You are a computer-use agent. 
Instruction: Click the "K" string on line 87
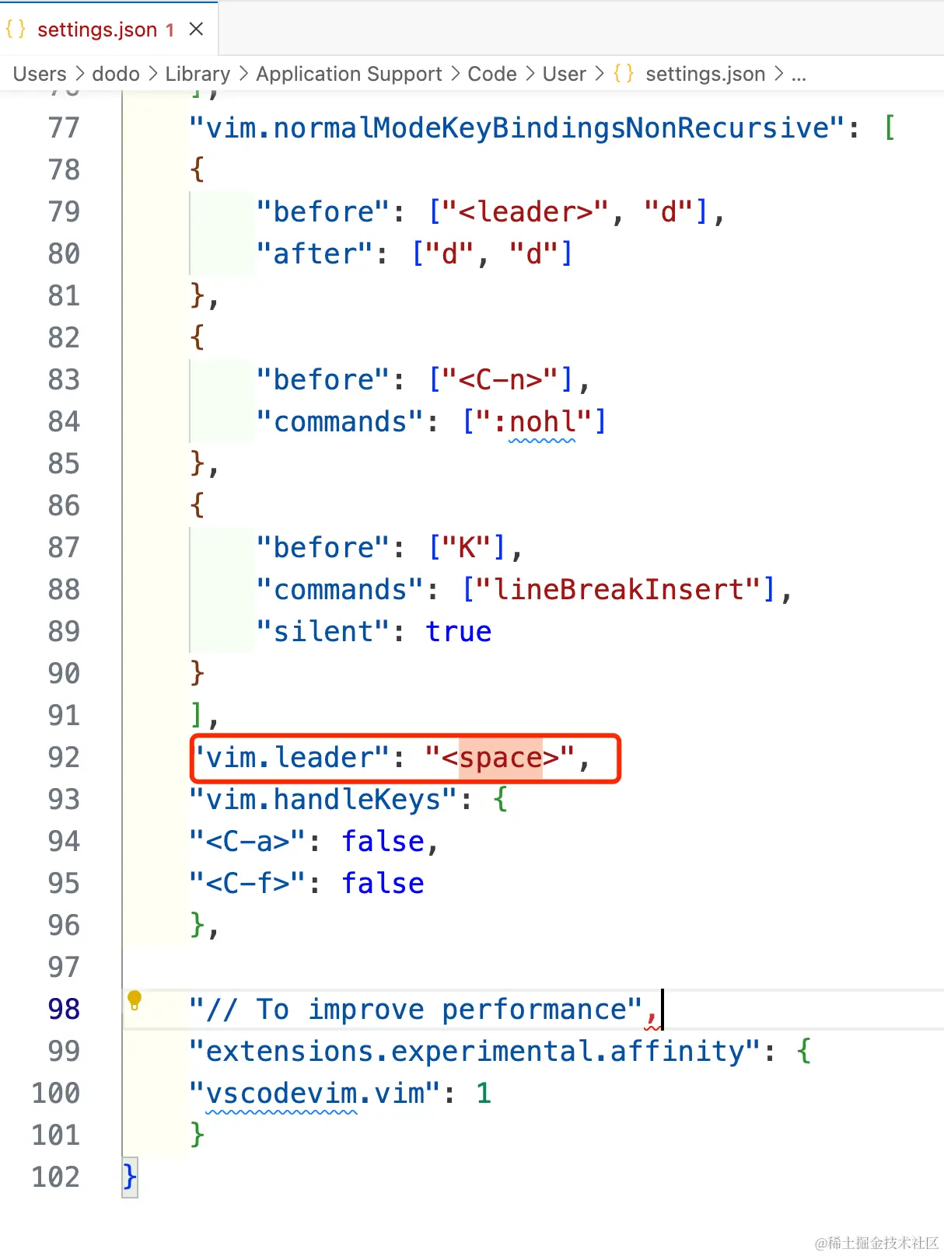pos(467,547)
